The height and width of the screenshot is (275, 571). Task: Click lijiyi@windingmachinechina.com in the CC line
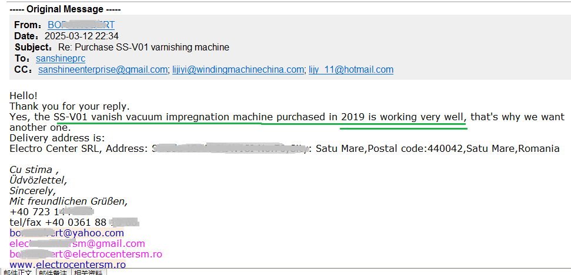point(238,70)
